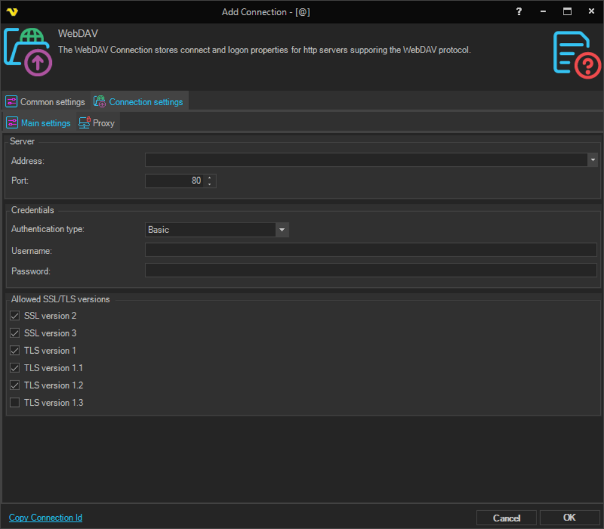Screen dimensions: 604x529
Task: Disable SSL version 2 checkbox
Action: 15,316
